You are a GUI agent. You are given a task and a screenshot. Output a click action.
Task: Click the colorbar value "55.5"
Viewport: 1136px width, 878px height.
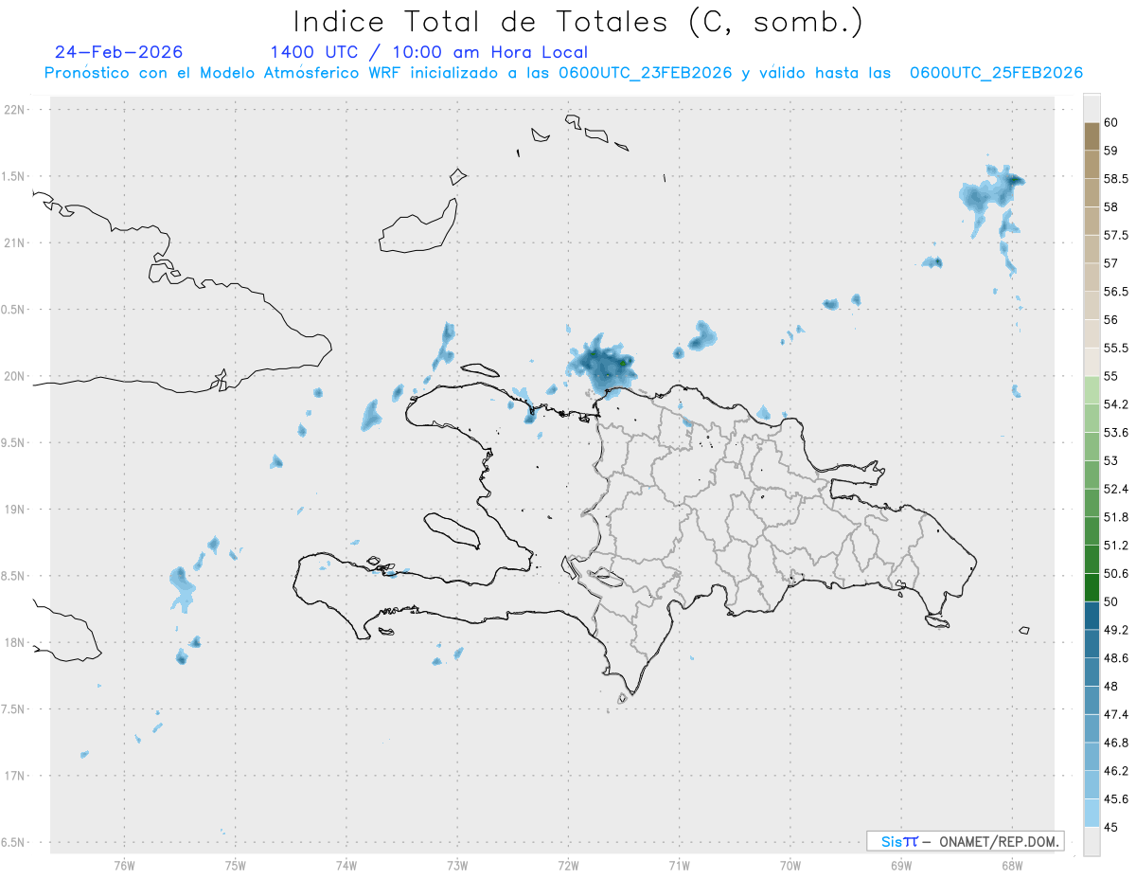pyautogui.click(x=1116, y=348)
